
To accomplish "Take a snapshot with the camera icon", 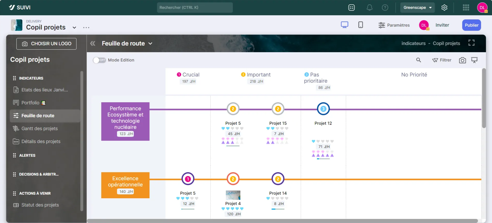I will click(x=462, y=60).
